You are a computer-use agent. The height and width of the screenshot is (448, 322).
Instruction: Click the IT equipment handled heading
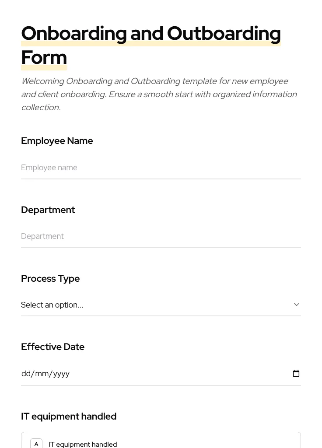click(x=69, y=416)
